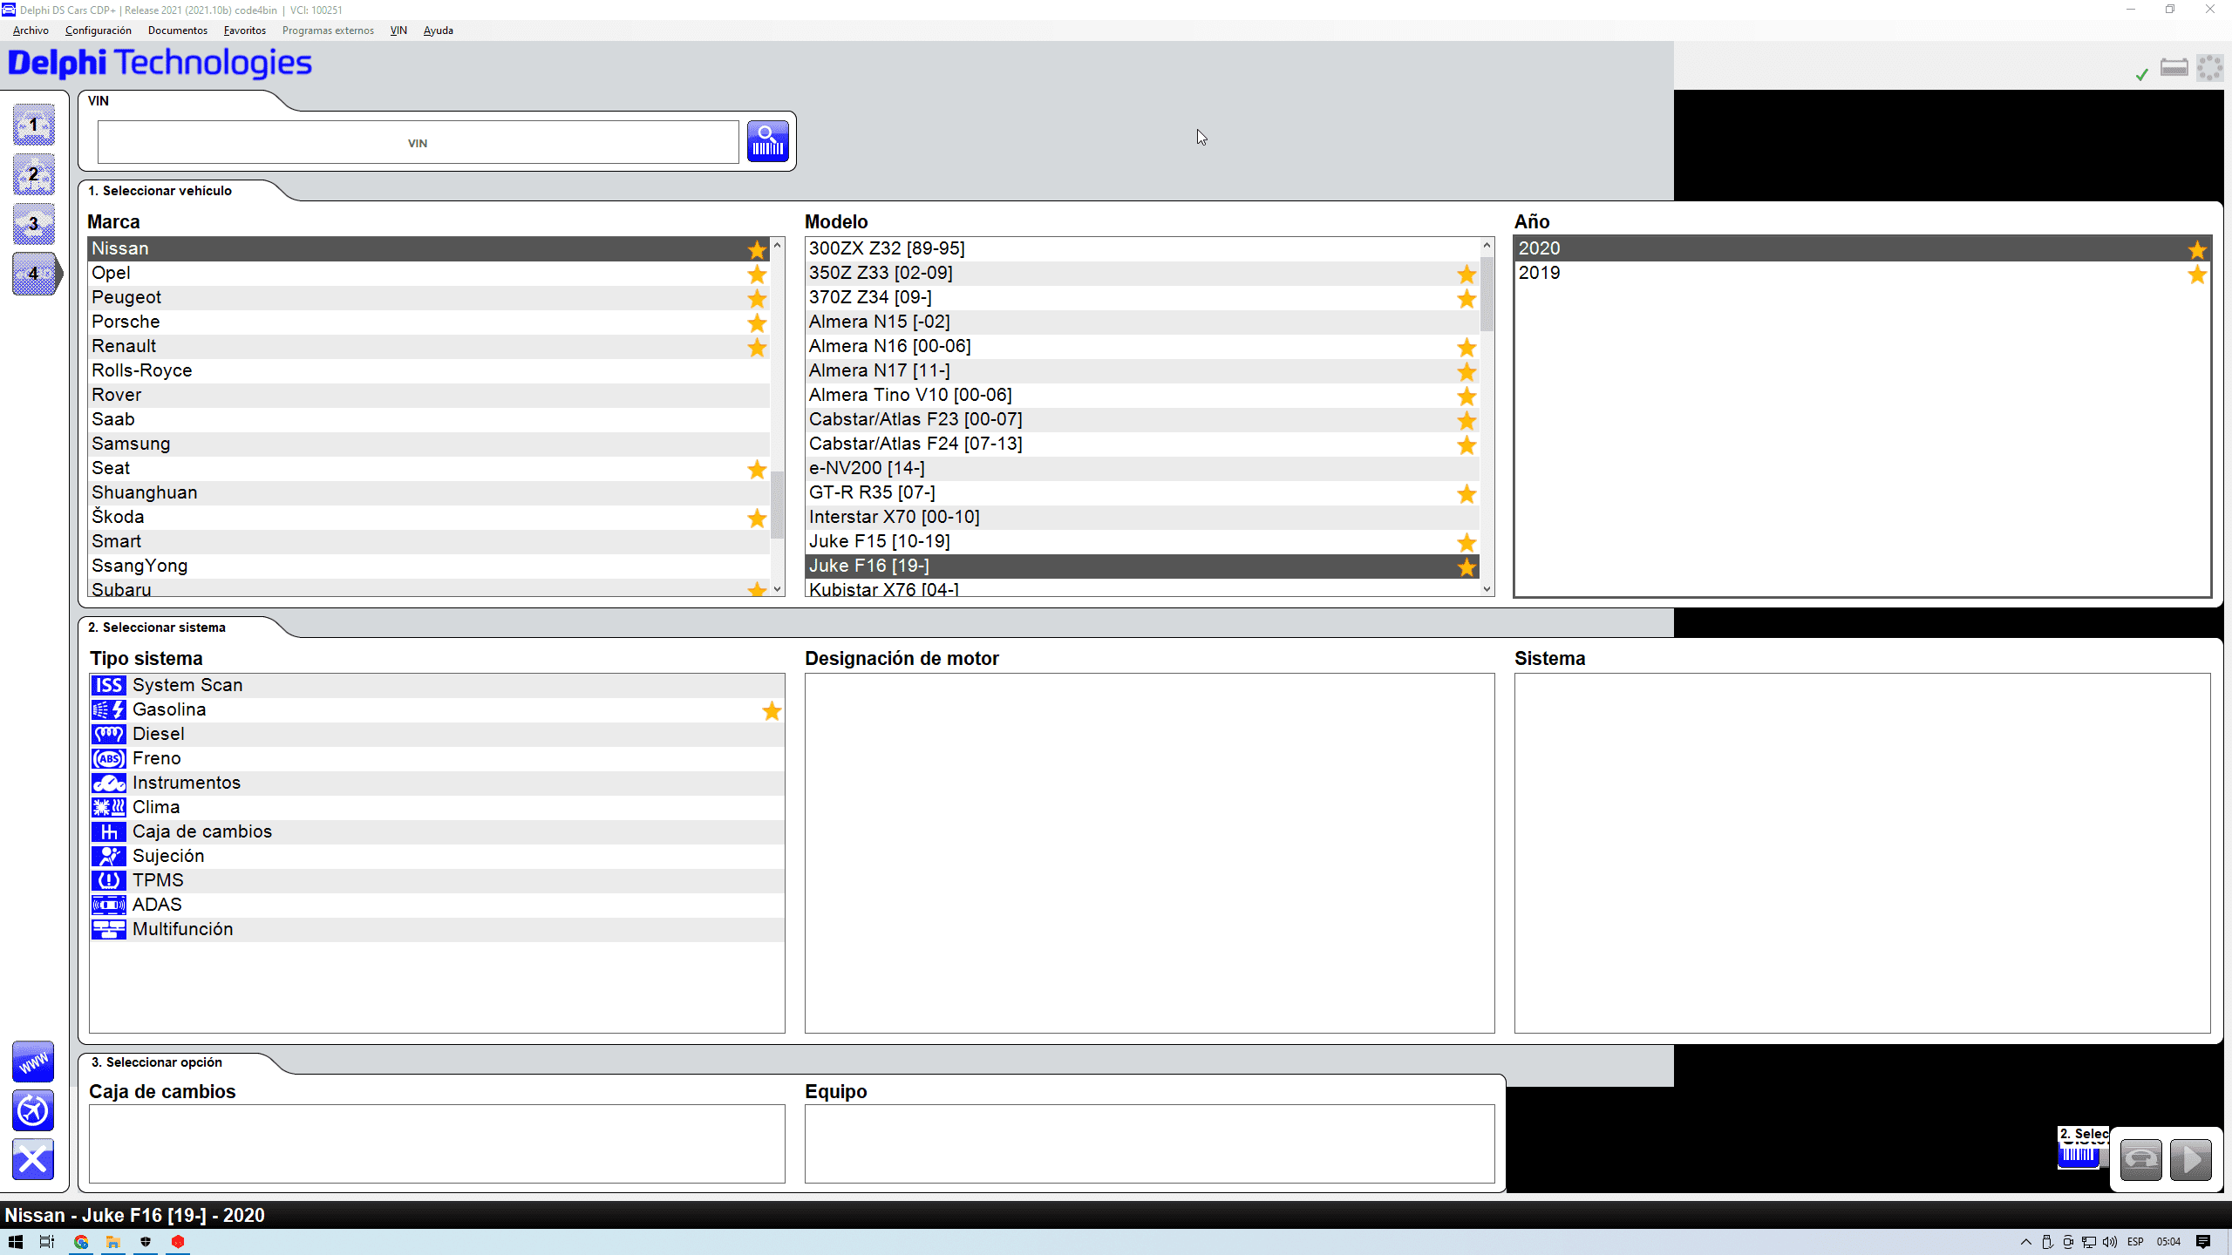Toggle the favorite star for year 2020

pos(2196,250)
